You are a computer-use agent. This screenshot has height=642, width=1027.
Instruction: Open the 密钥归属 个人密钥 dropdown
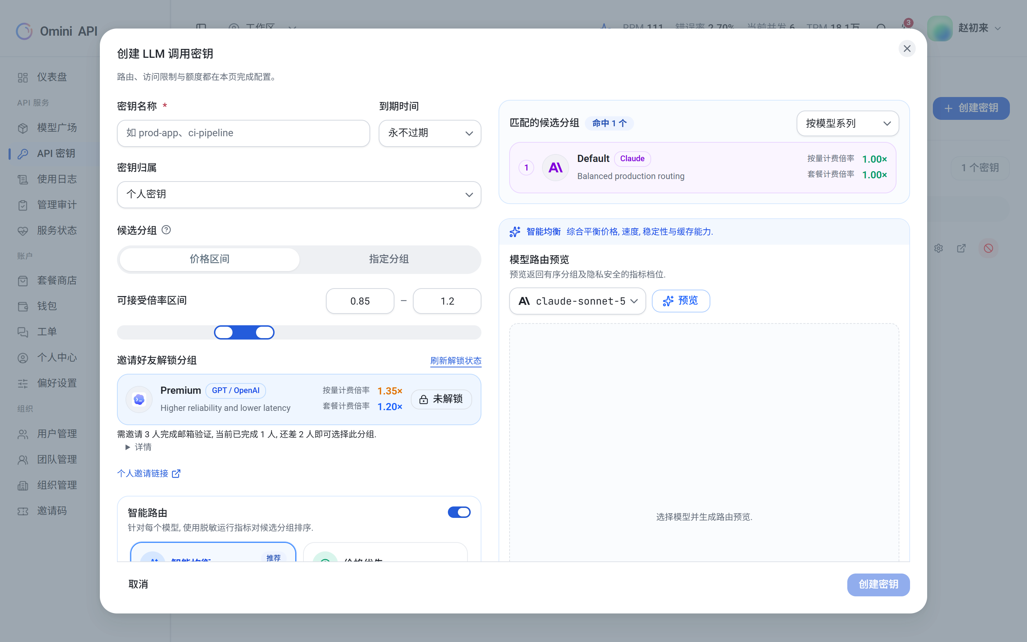coord(299,194)
